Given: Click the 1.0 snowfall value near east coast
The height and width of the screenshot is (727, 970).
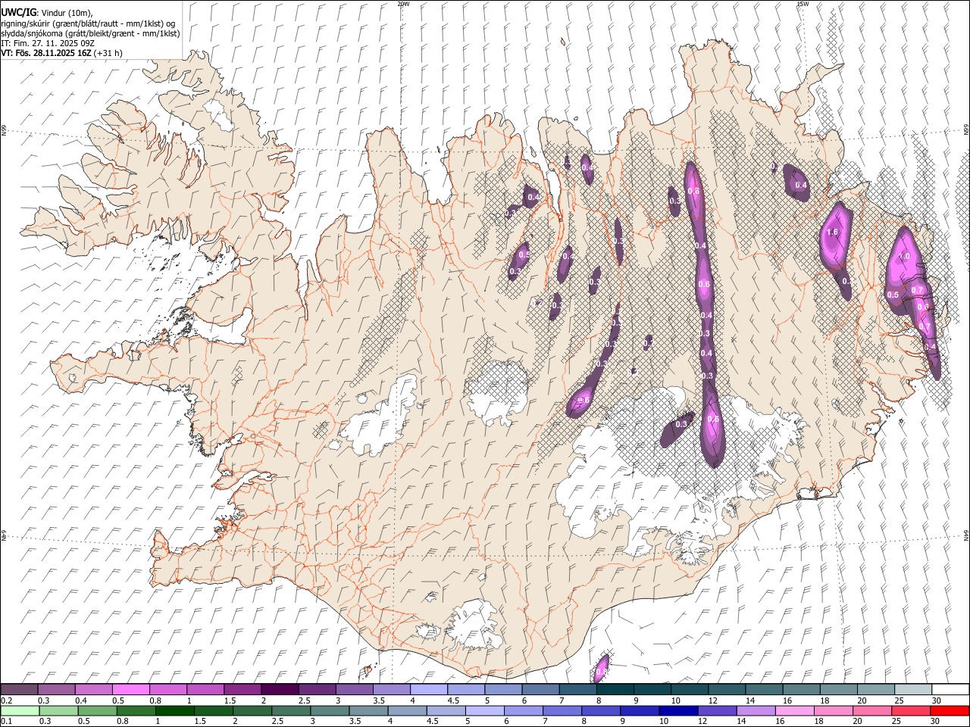Looking at the screenshot, I should [904, 257].
